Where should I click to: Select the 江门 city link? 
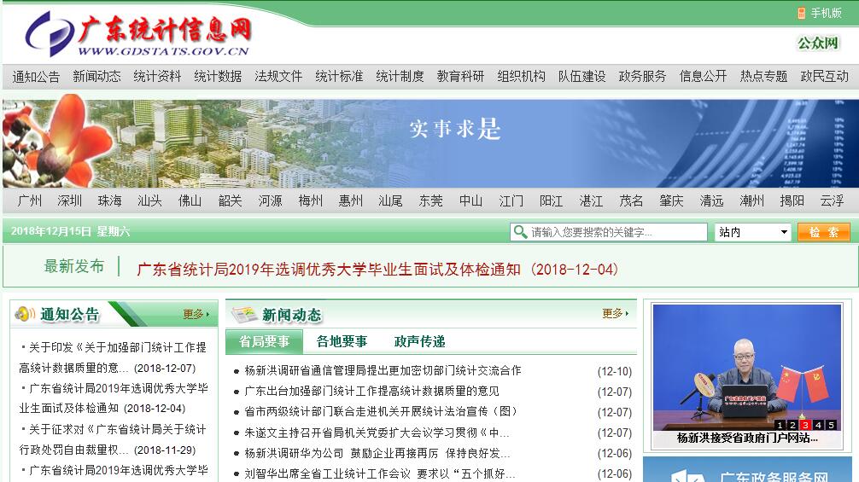tap(511, 200)
